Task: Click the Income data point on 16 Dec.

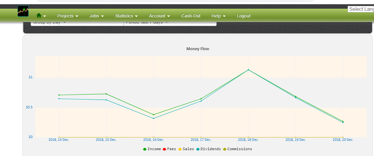Action: coord(153,115)
